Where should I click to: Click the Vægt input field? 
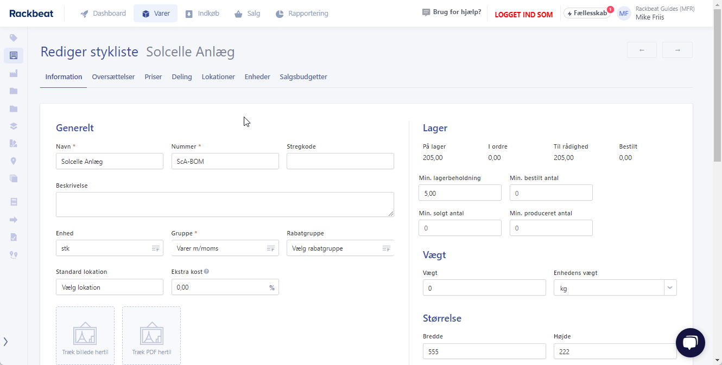tap(484, 287)
